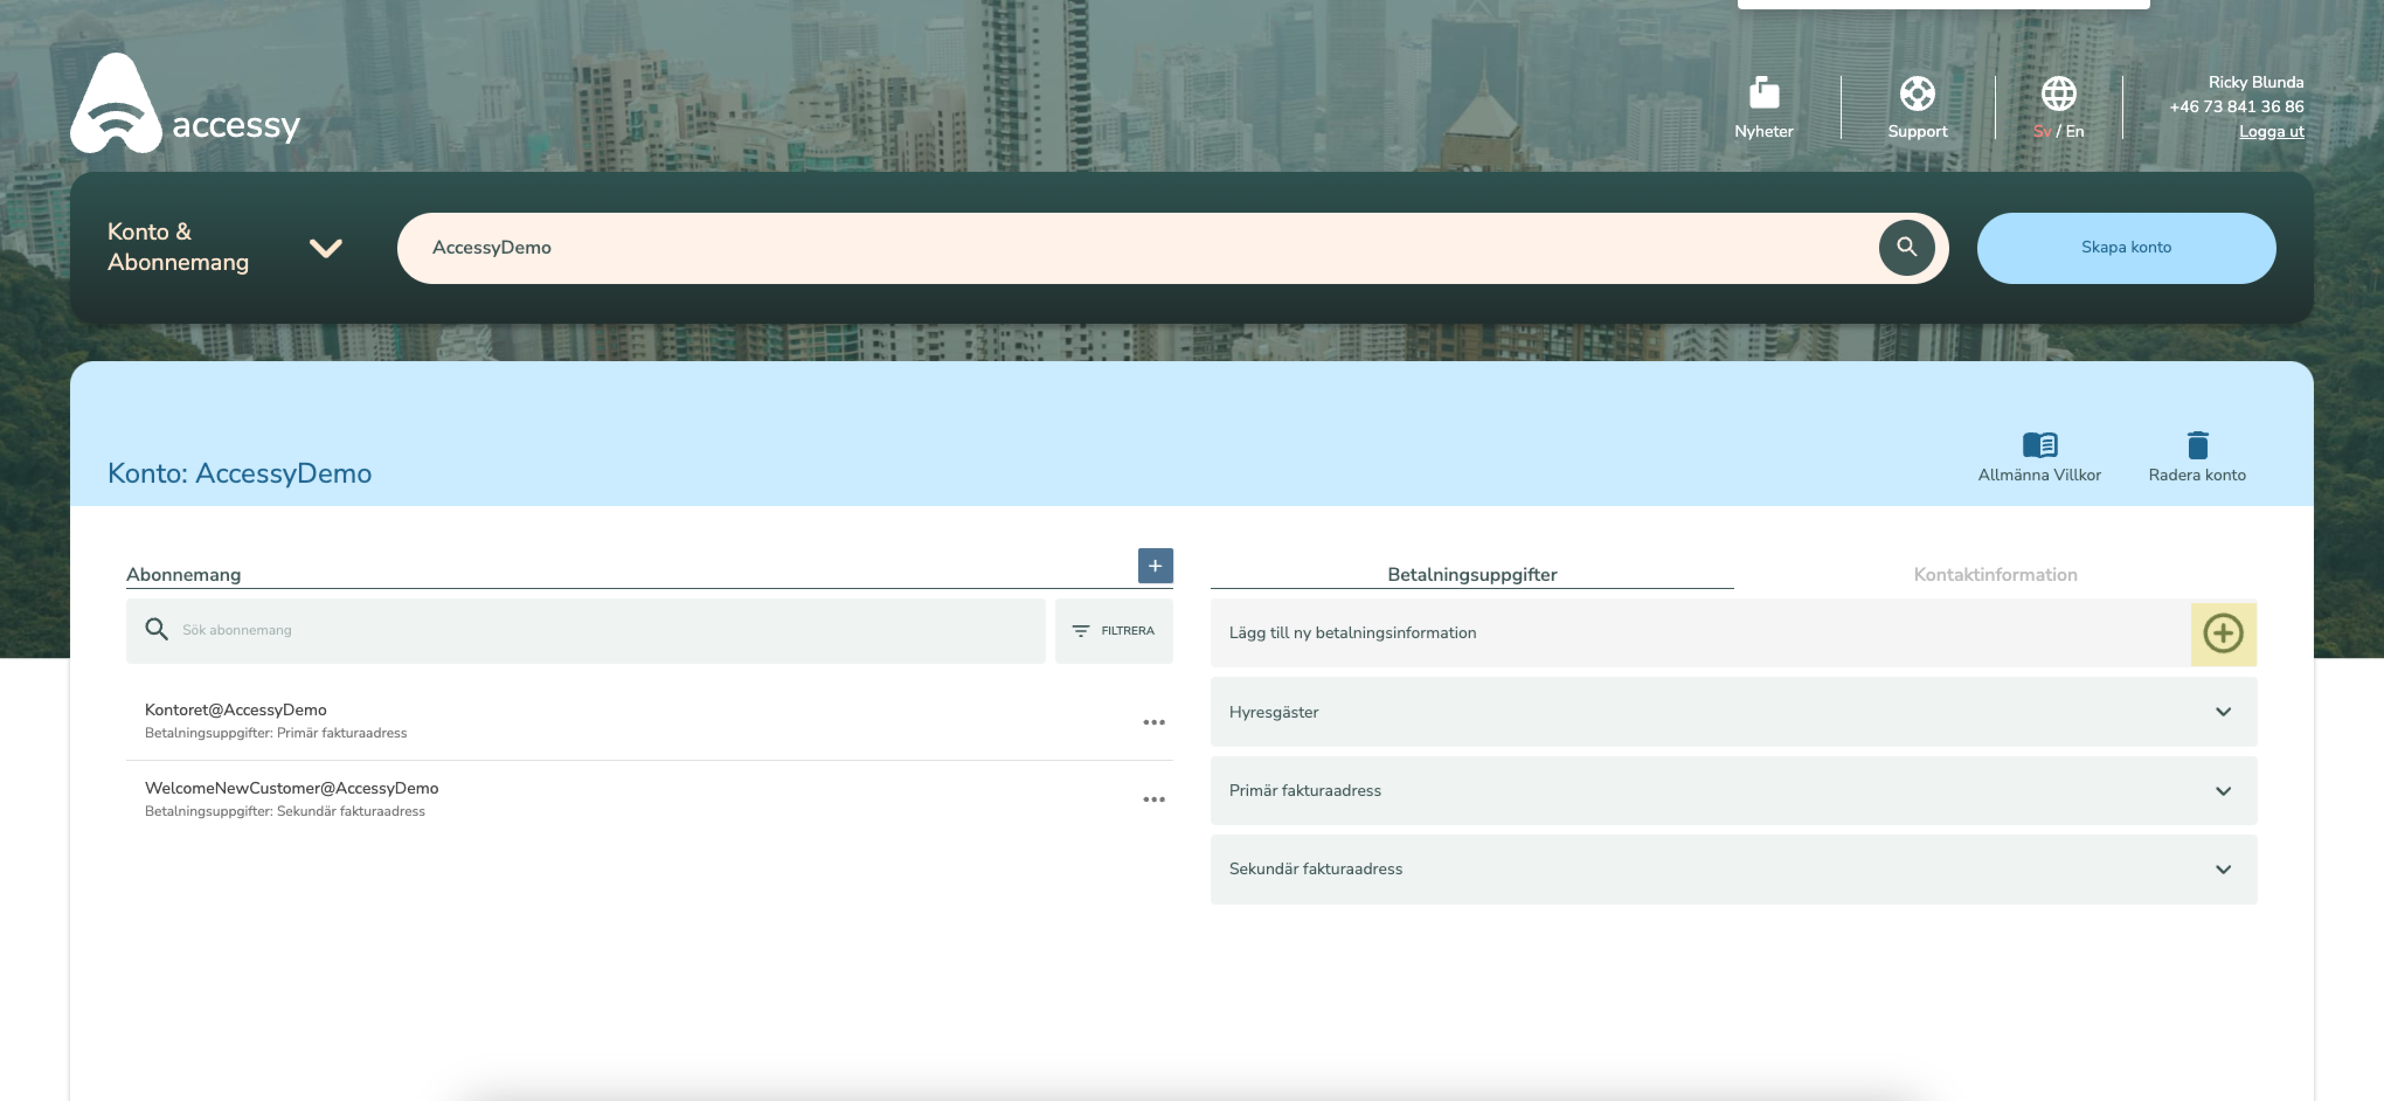This screenshot has height=1101, width=2384.
Task: Select WelcomeNewCustomer@AccessyDemo subscription row
Action: [649, 799]
